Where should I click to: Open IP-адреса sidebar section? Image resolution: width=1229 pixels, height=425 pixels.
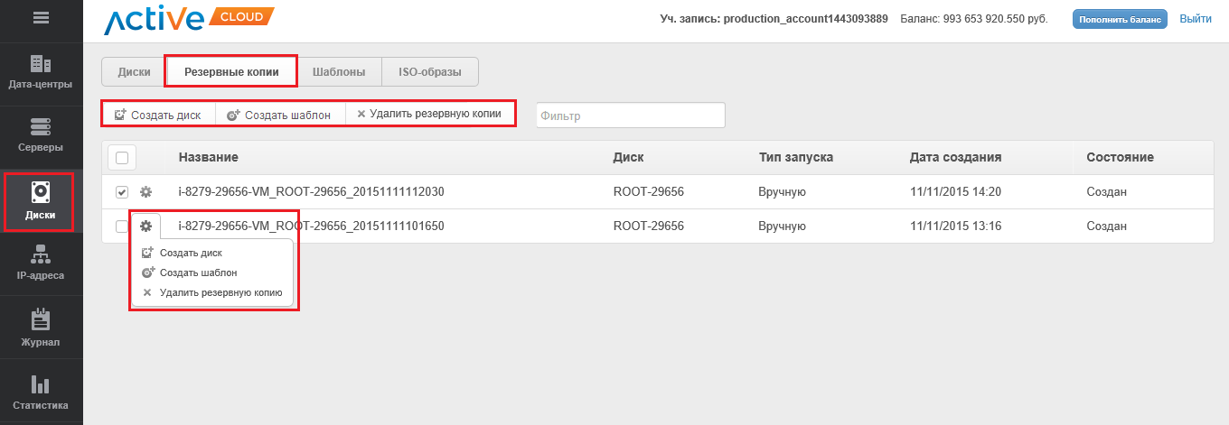[41, 263]
